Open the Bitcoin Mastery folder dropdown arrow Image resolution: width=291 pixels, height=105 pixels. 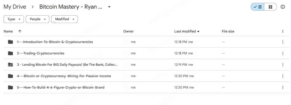pyautogui.click(x=109, y=7)
